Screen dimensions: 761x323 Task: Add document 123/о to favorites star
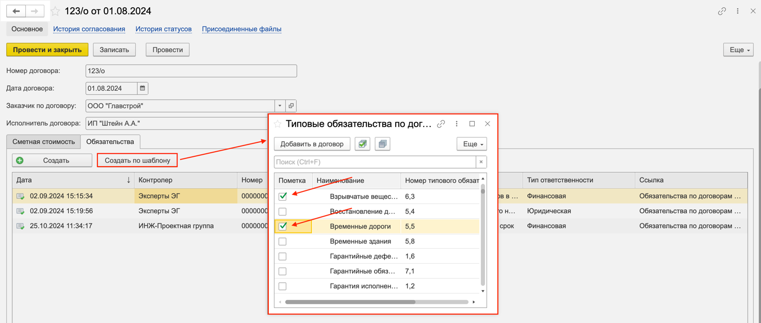click(x=55, y=11)
